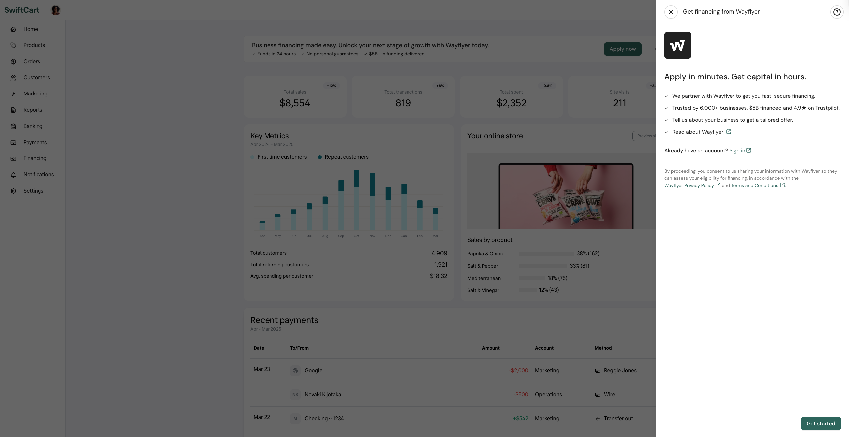Click the Reports document icon

(13, 110)
